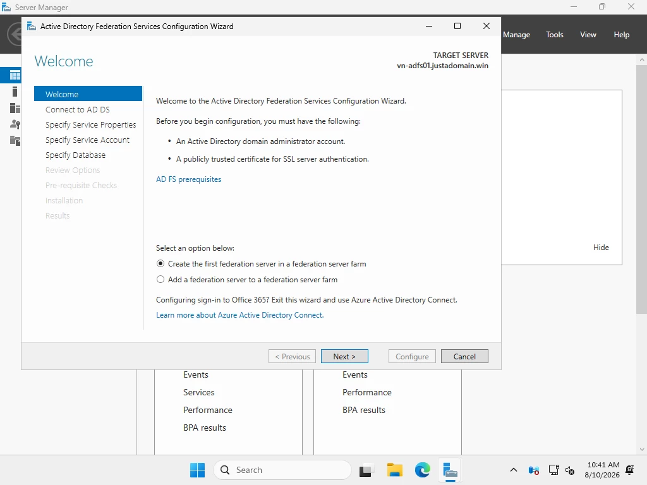Click Performance in the right role tile
Image resolution: width=647 pixels, height=485 pixels.
(x=367, y=392)
